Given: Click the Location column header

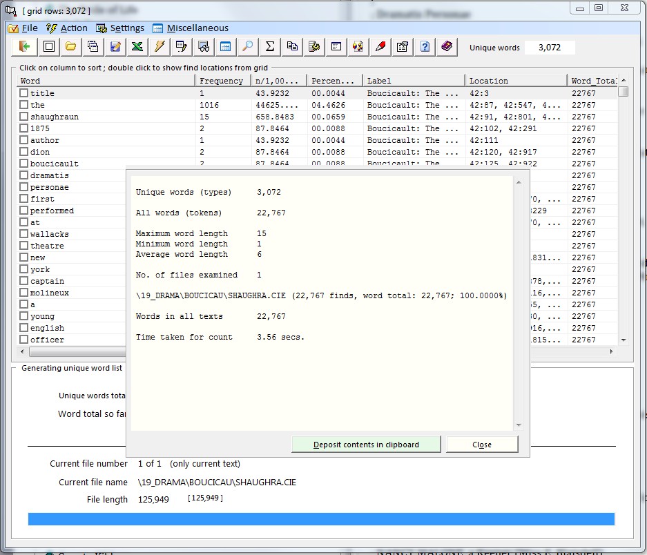Looking at the screenshot, I should pyautogui.click(x=515, y=81).
